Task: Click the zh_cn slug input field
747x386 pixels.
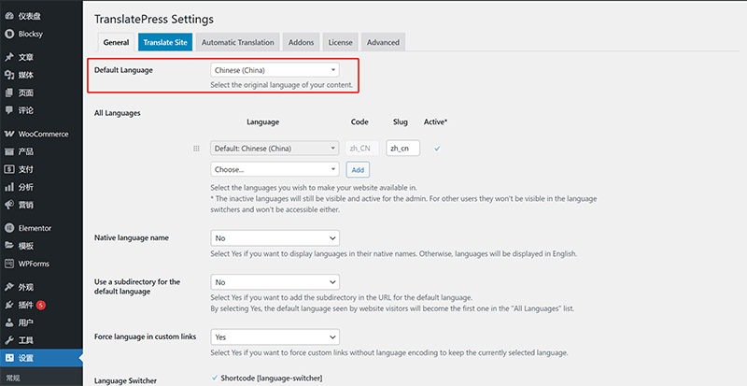Action: [403, 149]
